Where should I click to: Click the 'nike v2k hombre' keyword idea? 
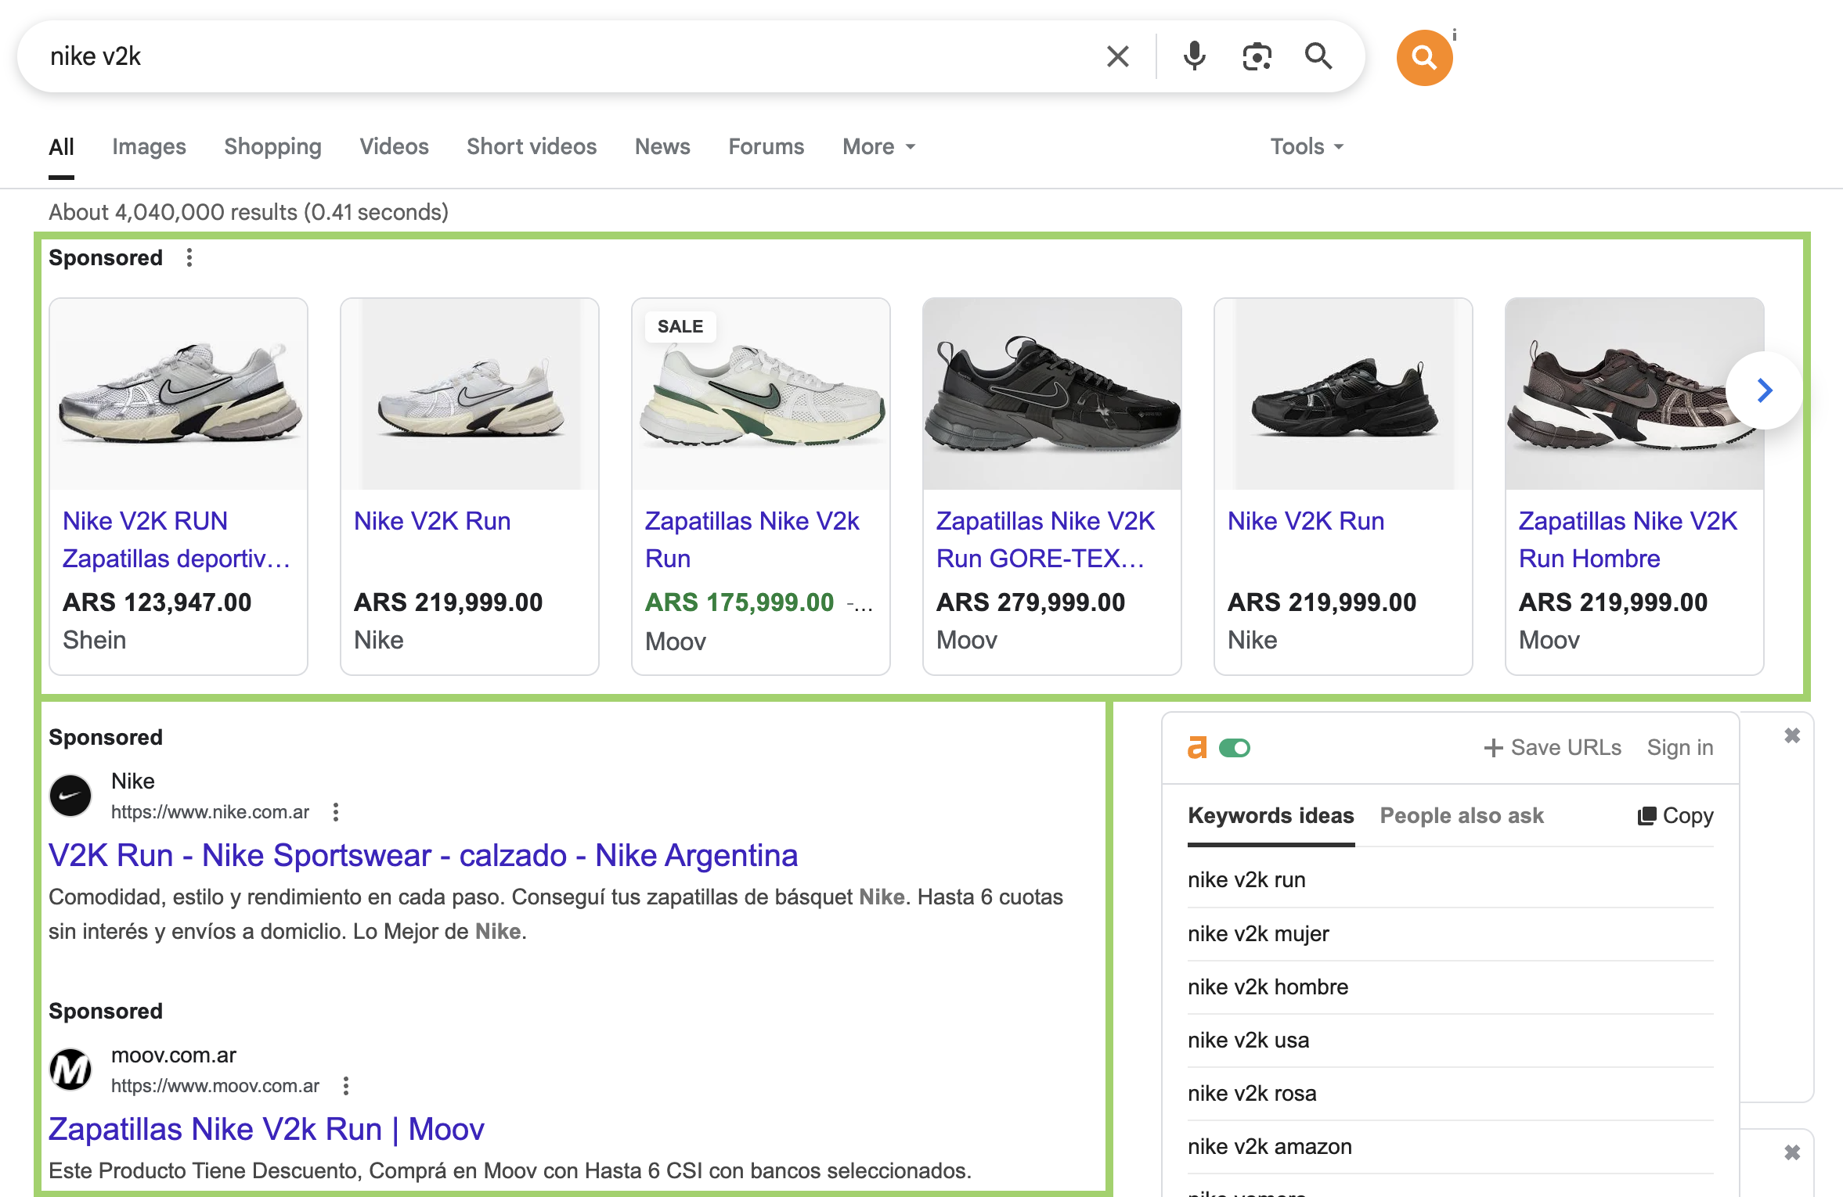click(x=1450, y=987)
